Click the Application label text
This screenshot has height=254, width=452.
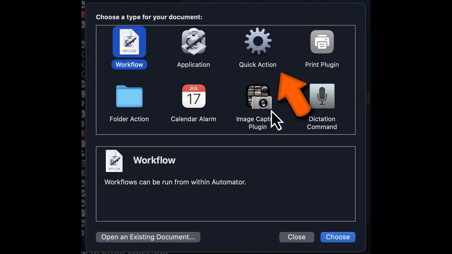[x=194, y=65]
